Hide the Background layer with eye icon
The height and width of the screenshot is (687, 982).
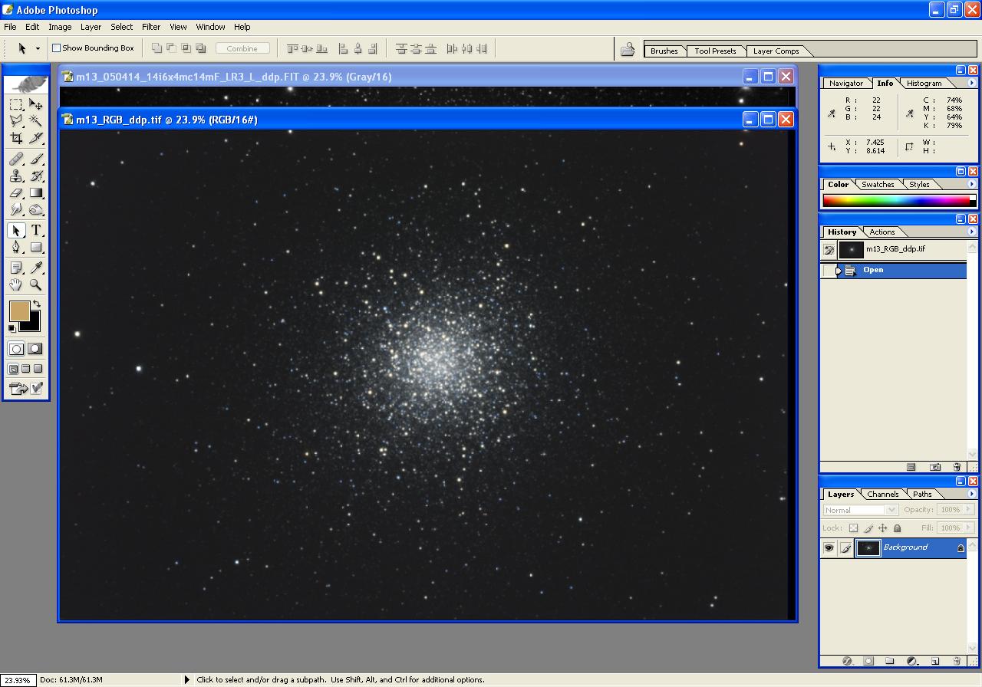pyautogui.click(x=829, y=547)
